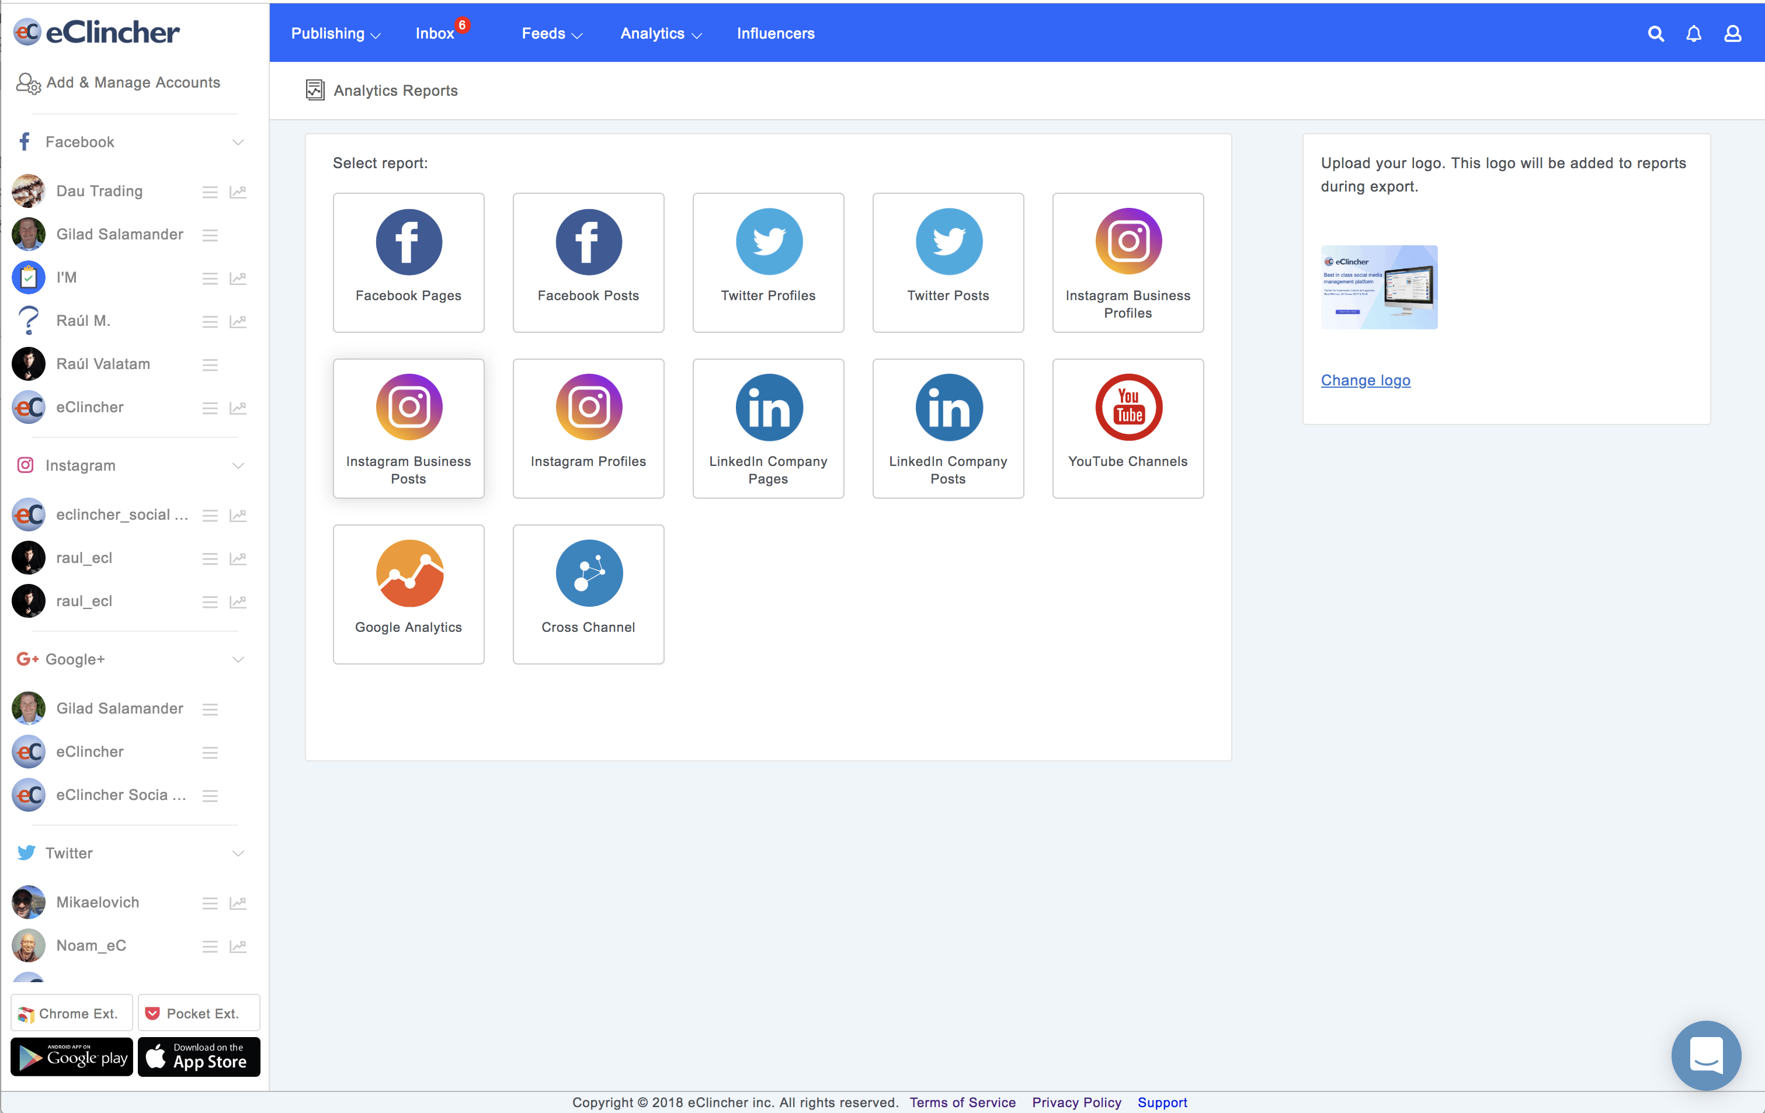The width and height of the screenshot is (1765, 1113).
Task: Expand the Analytics dropdown menu
Action: pos(661,34)
